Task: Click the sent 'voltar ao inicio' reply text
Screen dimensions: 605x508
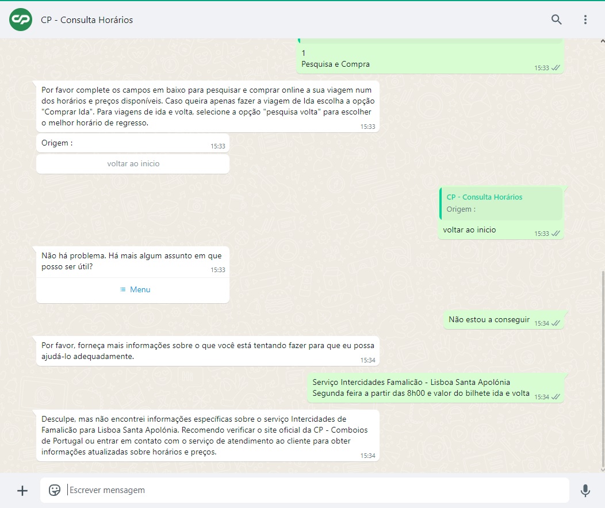Action: point(469,230)
